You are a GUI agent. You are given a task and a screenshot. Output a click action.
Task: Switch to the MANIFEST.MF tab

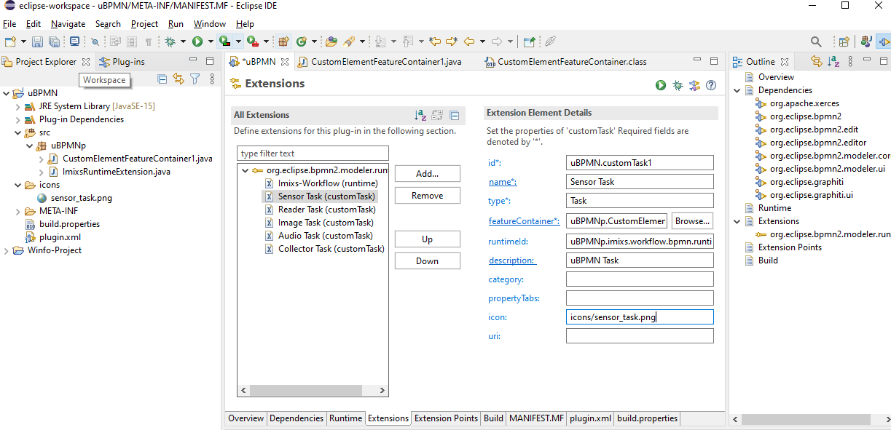pyautogui.click(x=536, y=418)
